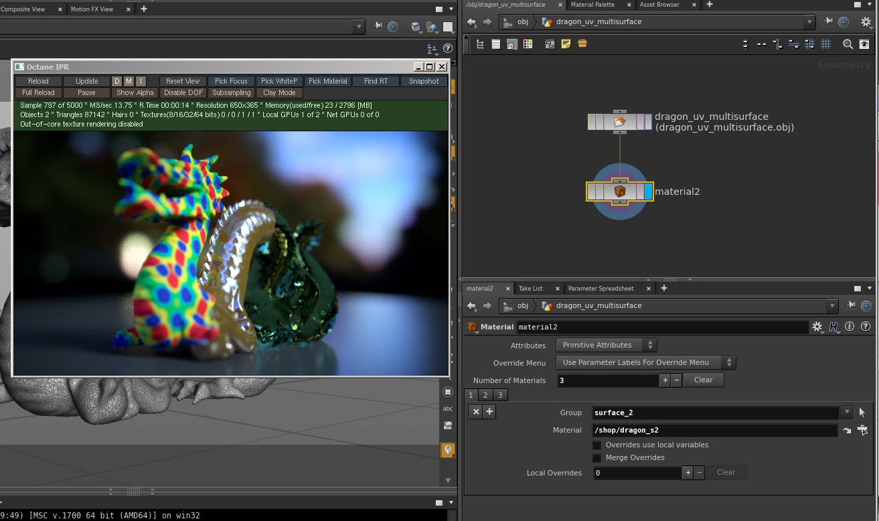This screenshot has height=521, width=879.
Task: Clear the Number of Materials
Action: [703, 380]
